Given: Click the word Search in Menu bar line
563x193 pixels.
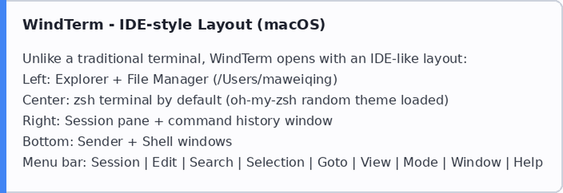Looking at the screenshot, I should 211,162.
